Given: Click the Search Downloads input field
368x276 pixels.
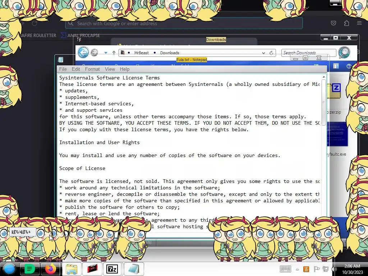Looking at the screenshot, I should tap(309, 52).
